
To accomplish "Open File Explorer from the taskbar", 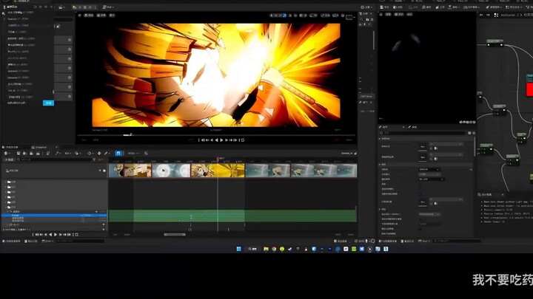I will pos(266,249).
